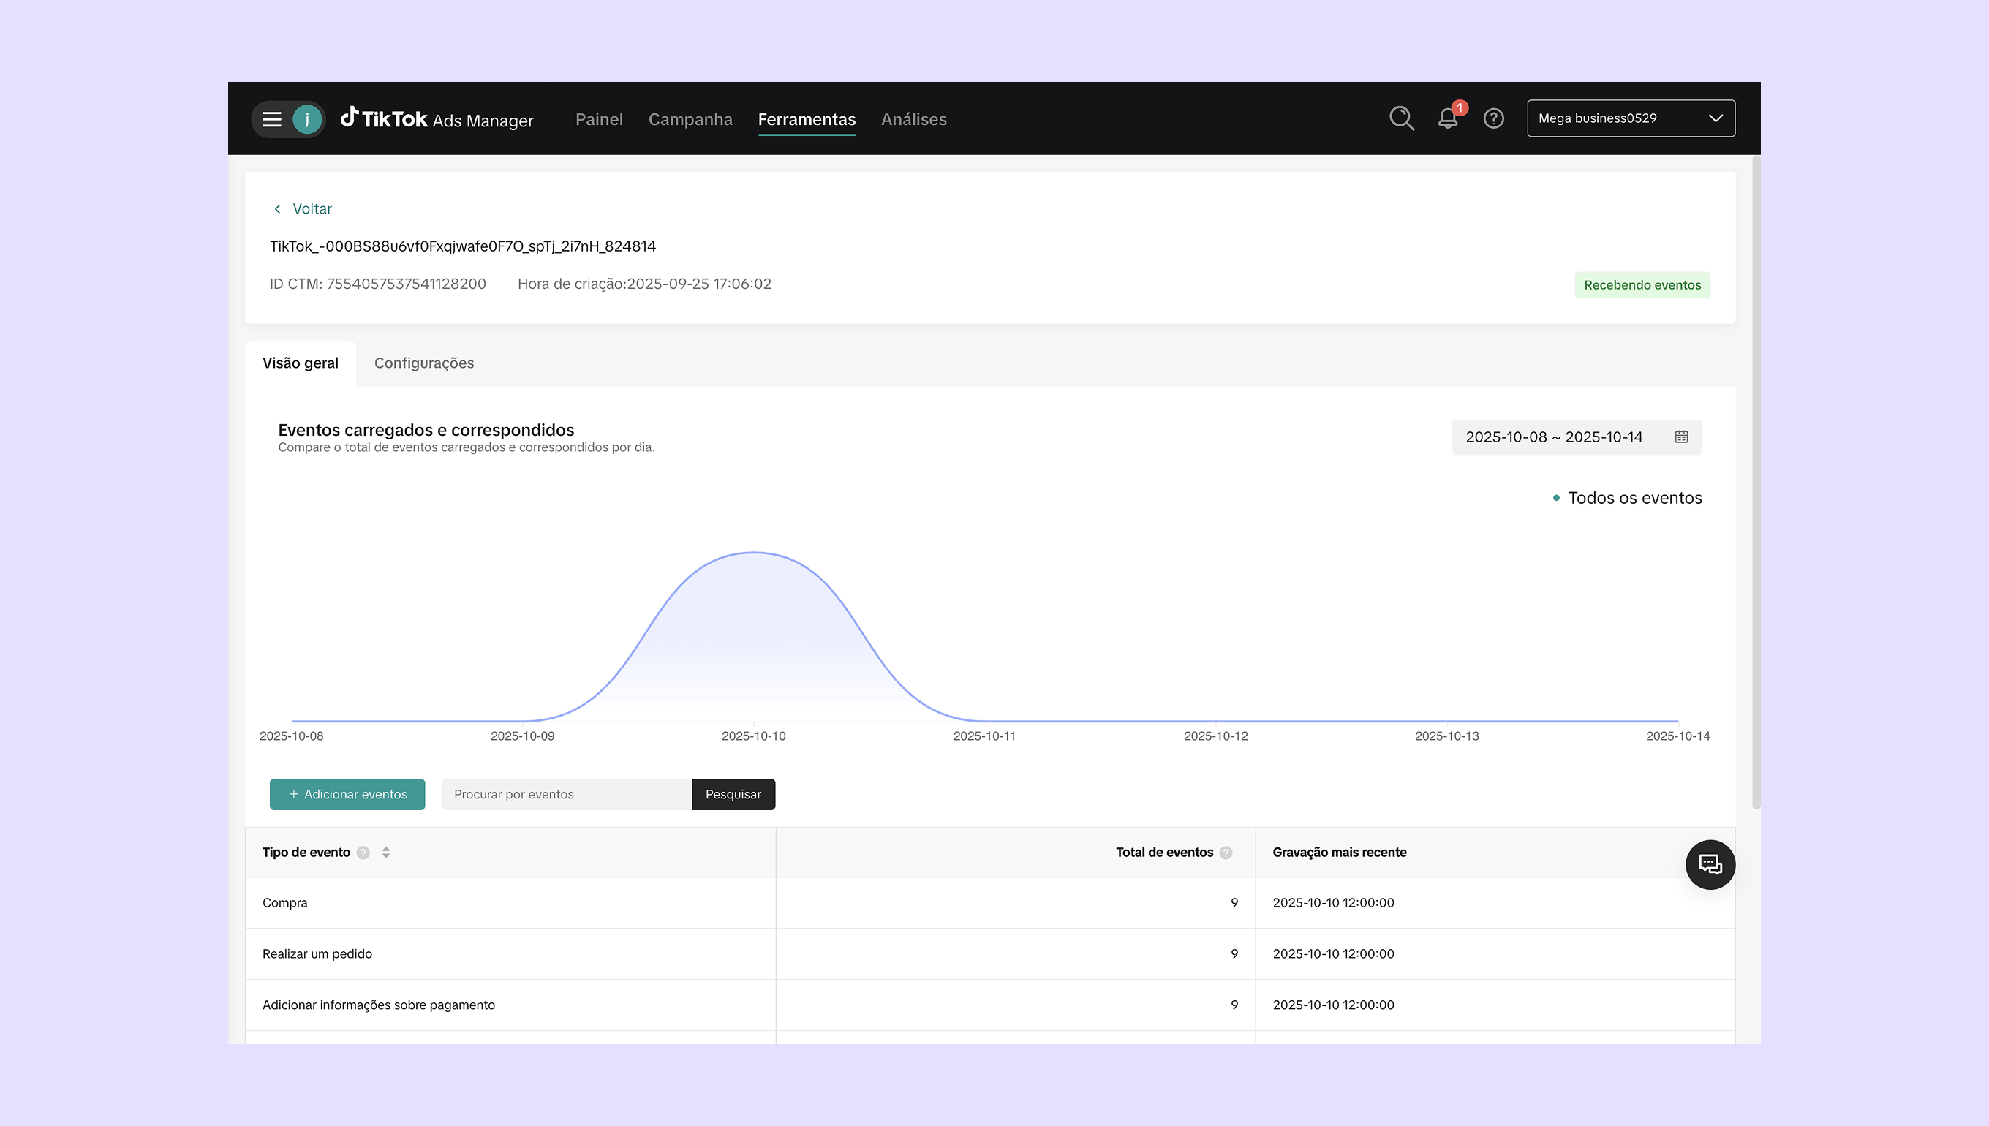Viewport: 1989px width, 1126px height.
Task: Sort the Tipo de evento column
Action: point(386,853)
